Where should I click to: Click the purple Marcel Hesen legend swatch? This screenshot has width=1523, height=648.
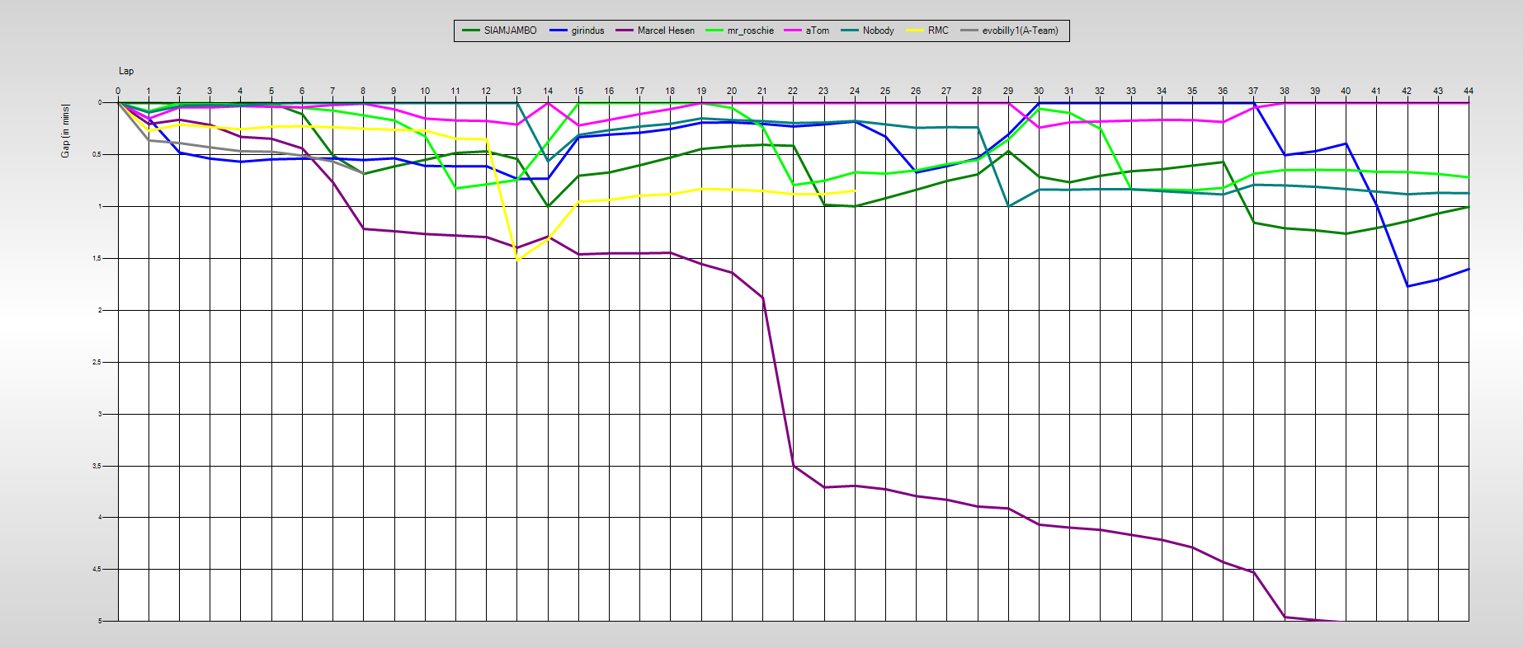[x=625, y=31]
